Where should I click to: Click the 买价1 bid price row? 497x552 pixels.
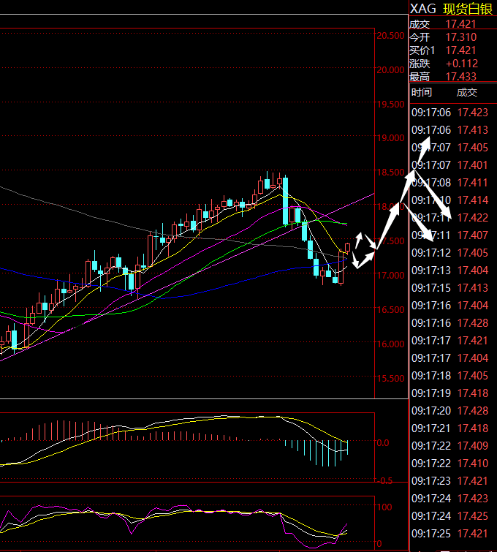pyautogui.click(x=449, y=50)
